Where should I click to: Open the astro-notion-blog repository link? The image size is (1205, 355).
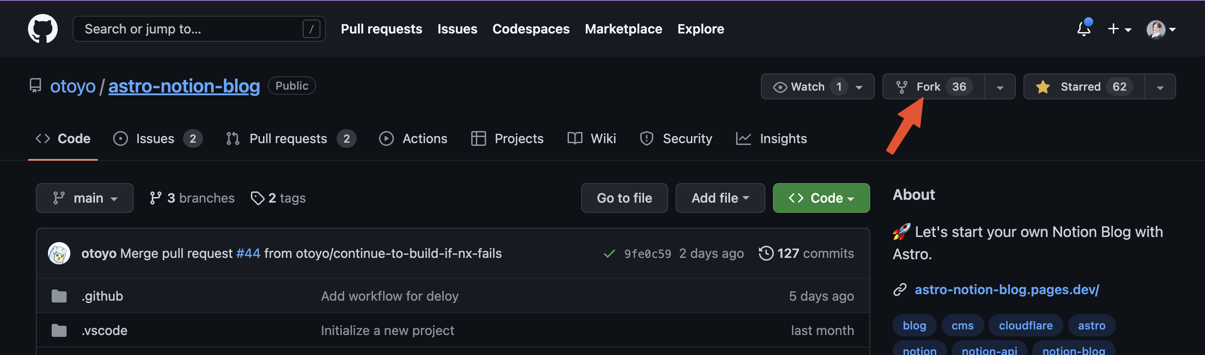[184, 86]
